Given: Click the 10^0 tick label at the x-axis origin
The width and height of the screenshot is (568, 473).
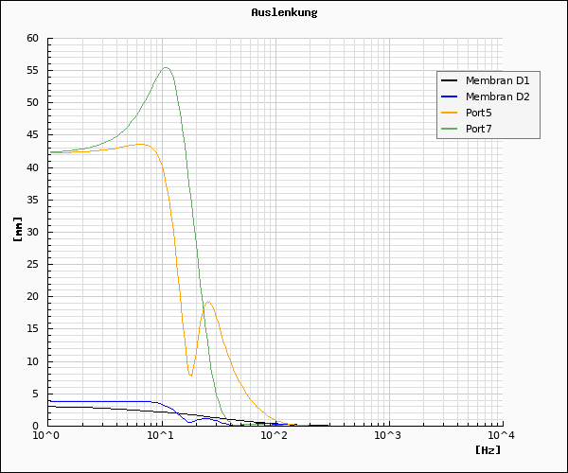Looking at the screenshot, I should pyautogui.click(x=46, y=436).
